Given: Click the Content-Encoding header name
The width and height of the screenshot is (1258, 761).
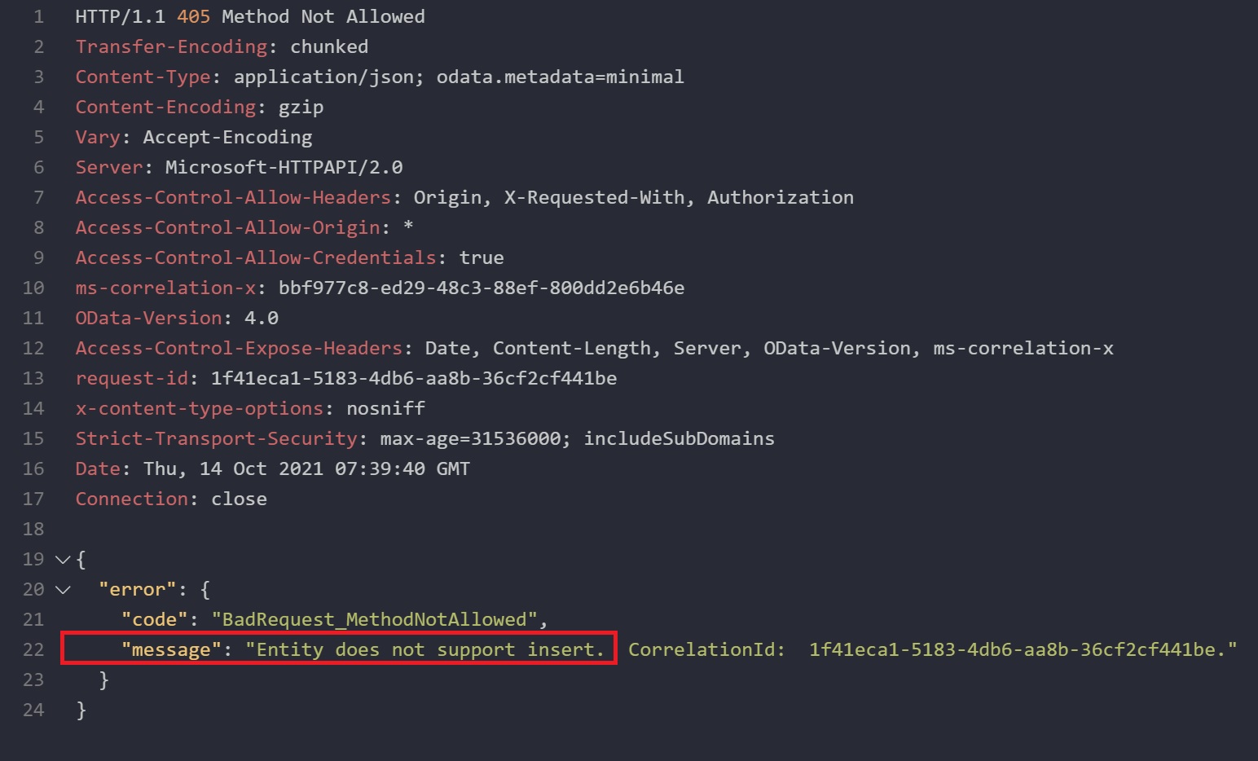Looking at the screenshot, I should 165,108.
